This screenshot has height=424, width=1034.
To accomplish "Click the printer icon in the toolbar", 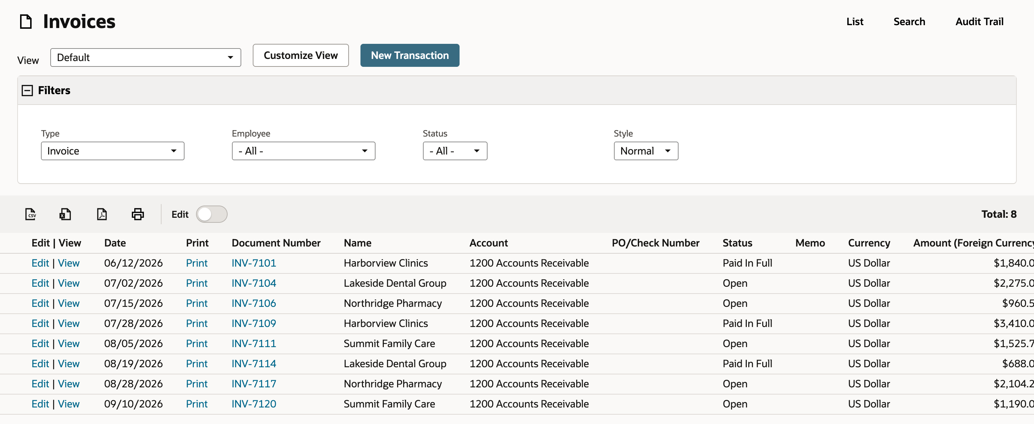I will click(138, 214).
